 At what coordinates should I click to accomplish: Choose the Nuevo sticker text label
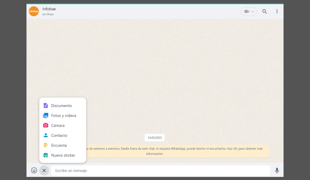(63, 155)
